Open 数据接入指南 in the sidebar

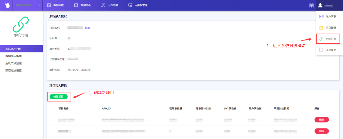pyautogui.click(x=14, y=56)
